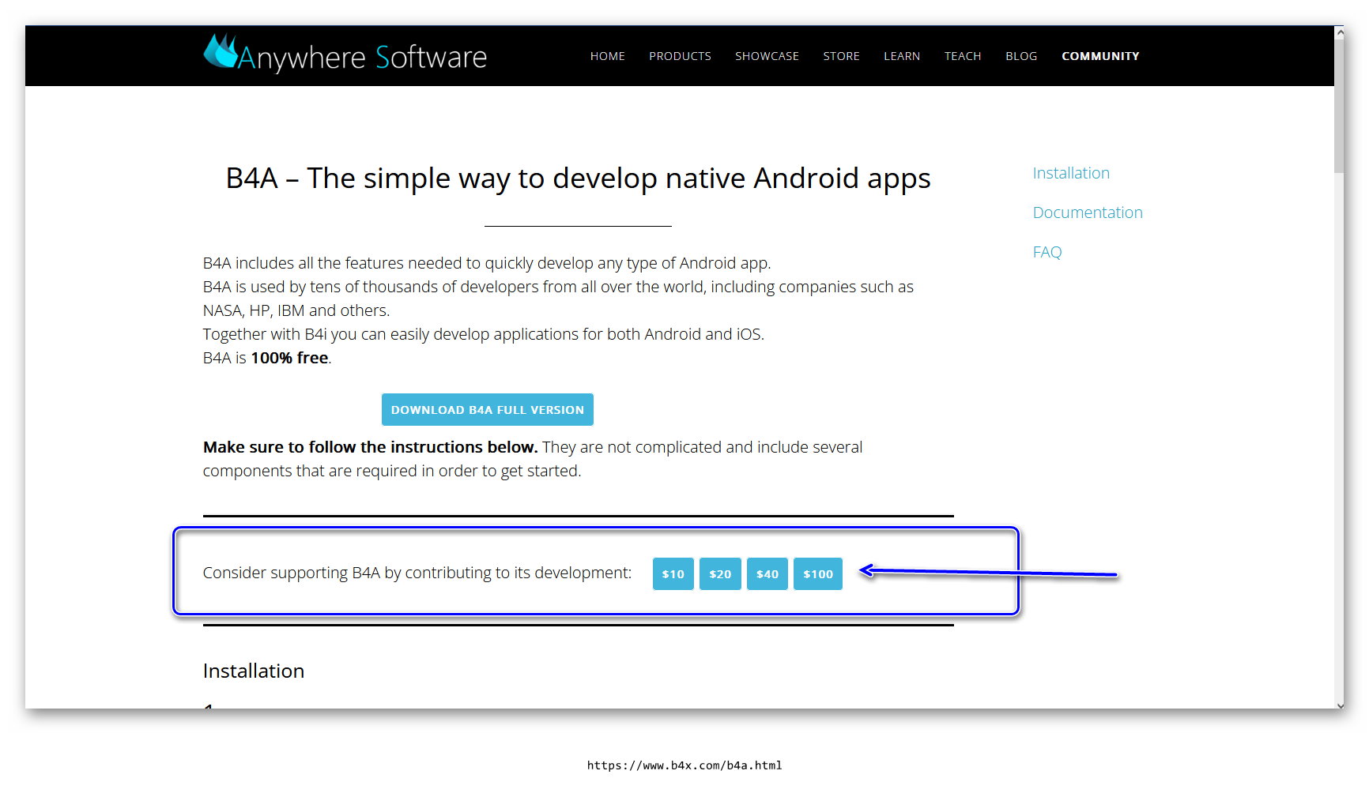
Task: Click 'Make sure to follow the instructions below.'
Action: click(x=370, y=447)
